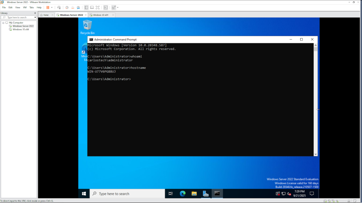Take a snapshot of this VM
The height and width of the screenshot is (203, 362).
67,7
